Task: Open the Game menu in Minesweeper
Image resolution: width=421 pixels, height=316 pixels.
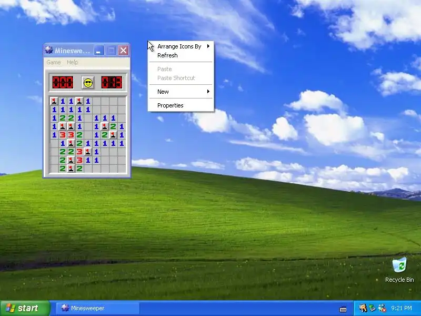Action: point(54,62)
